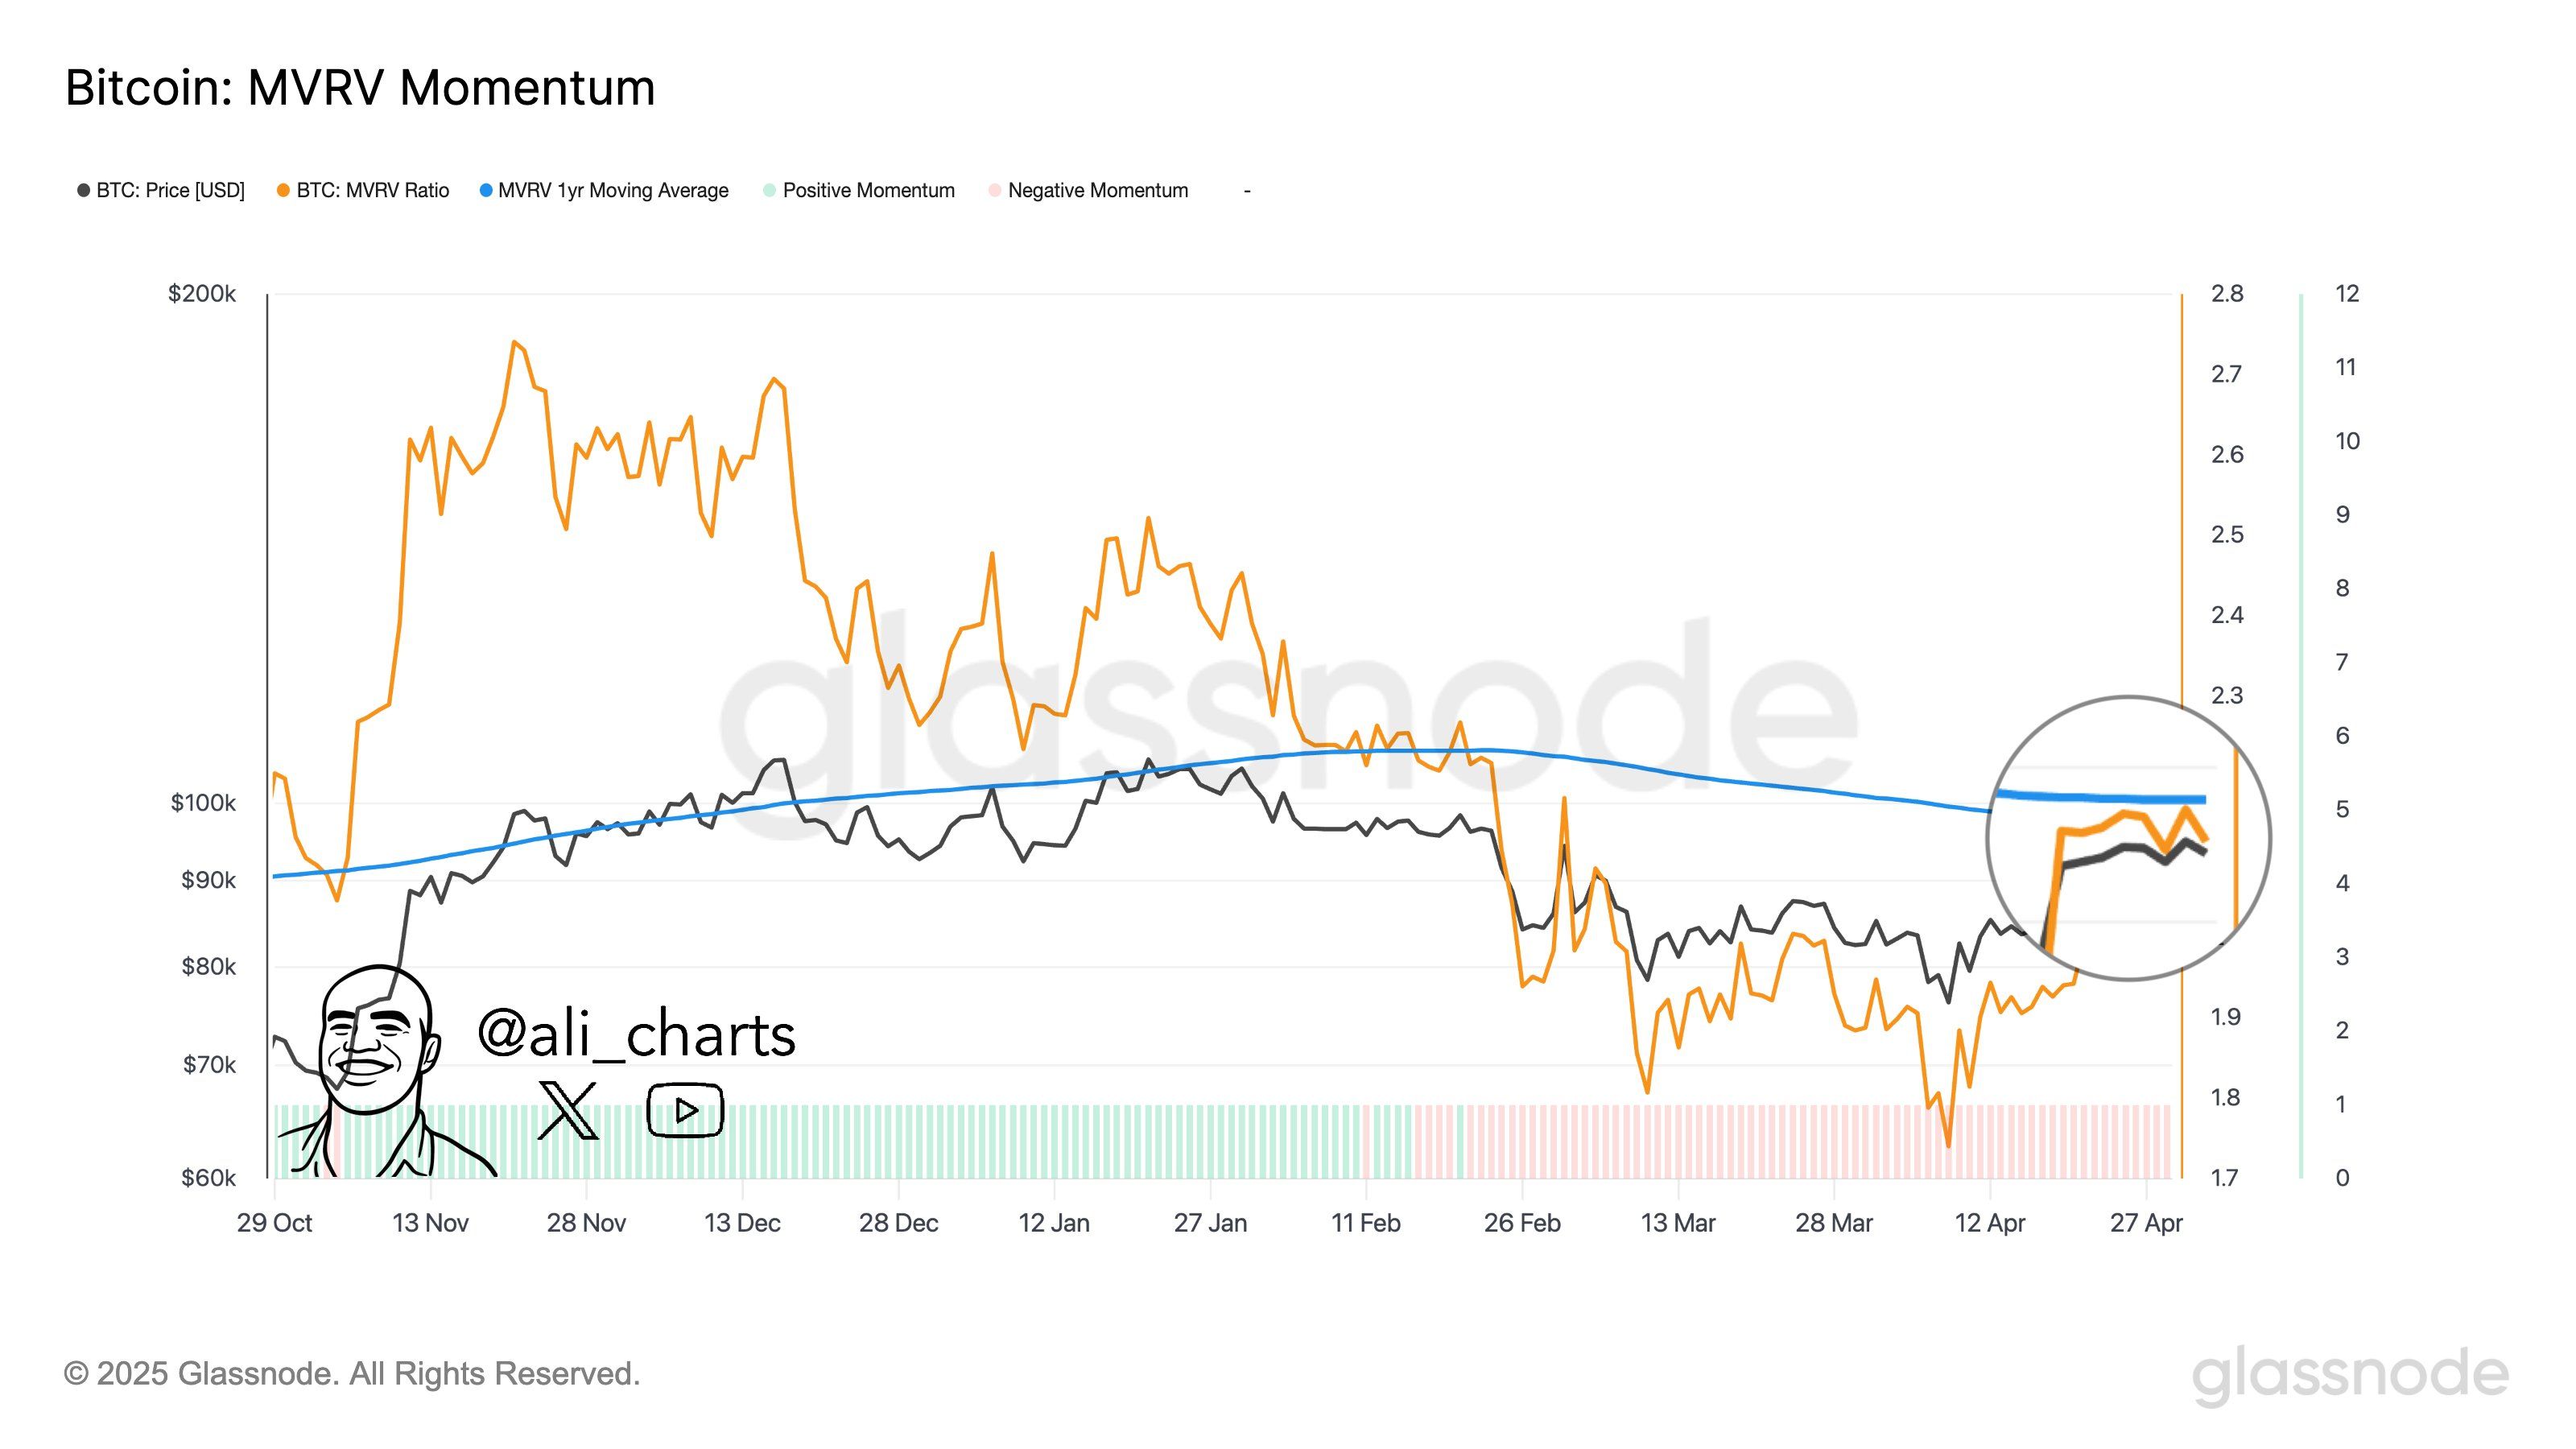Select the 26 Feb date axis label
The height and width of the screenshot is (1449, 2576).
pyautogui.click(x=1522, y=1223)
